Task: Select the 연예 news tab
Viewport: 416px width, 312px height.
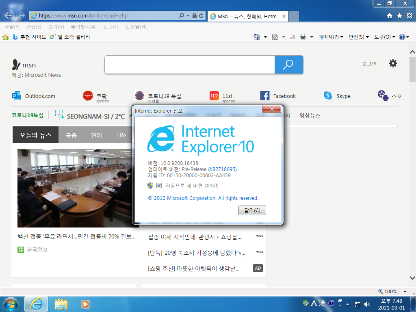Action: coord(96,135)
